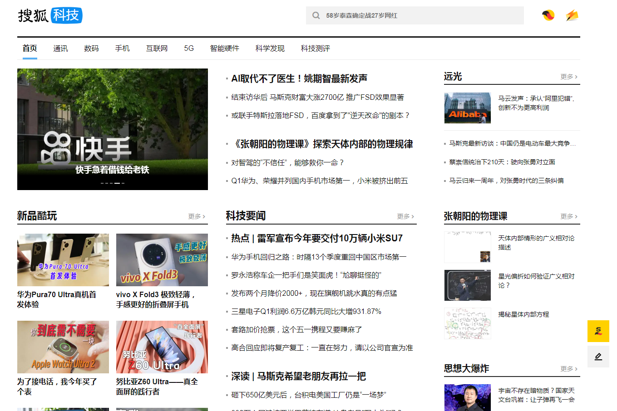Open 华为Pura70 Ultra真机首发体验 title
The image size is (617, 411).
(x=57, y=299)
